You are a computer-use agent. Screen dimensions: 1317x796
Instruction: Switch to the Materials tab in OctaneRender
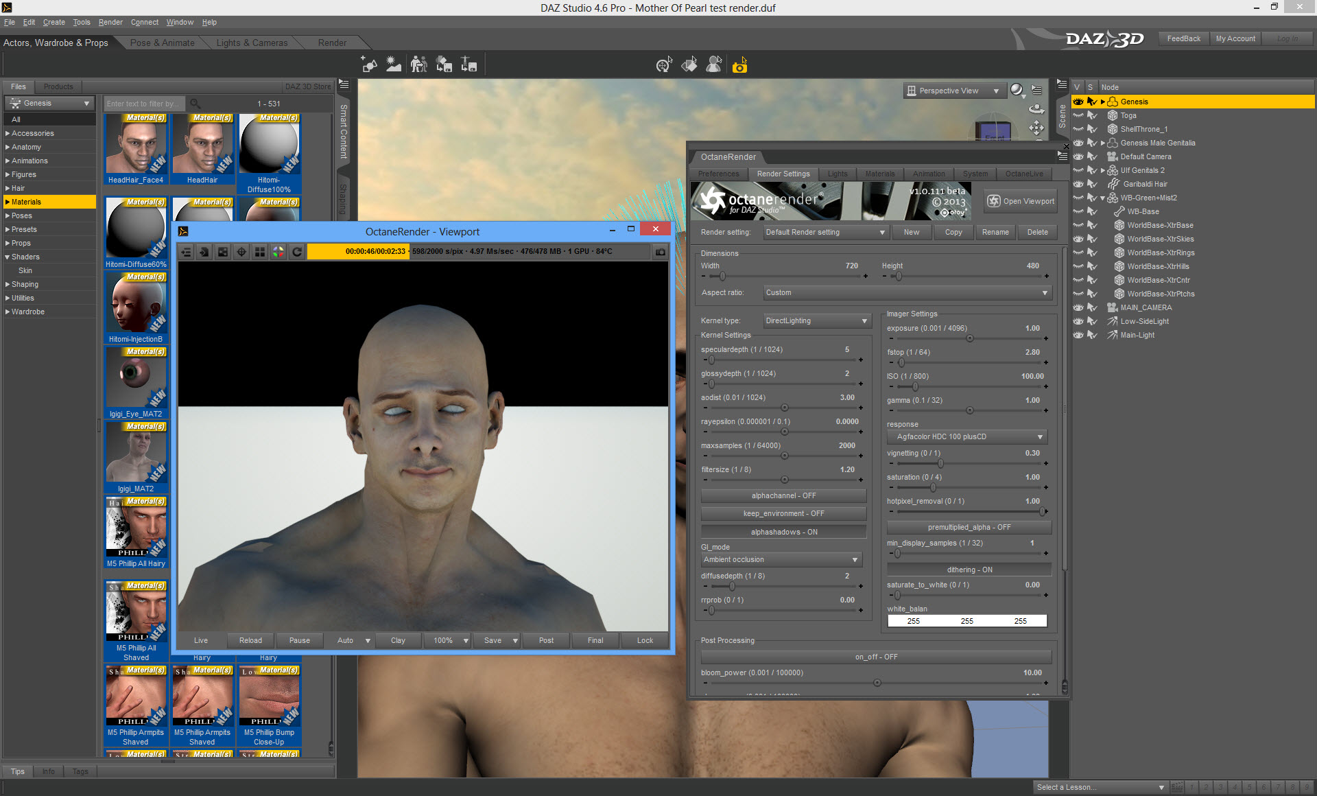[x=879, y=174]
